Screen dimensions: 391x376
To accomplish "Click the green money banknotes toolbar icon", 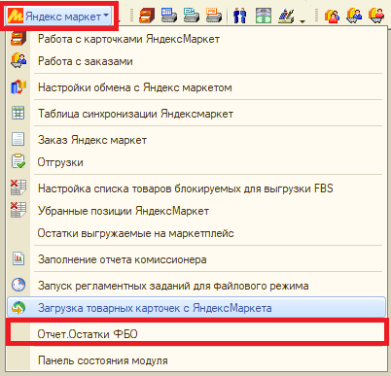I will [x=264, y=16].
